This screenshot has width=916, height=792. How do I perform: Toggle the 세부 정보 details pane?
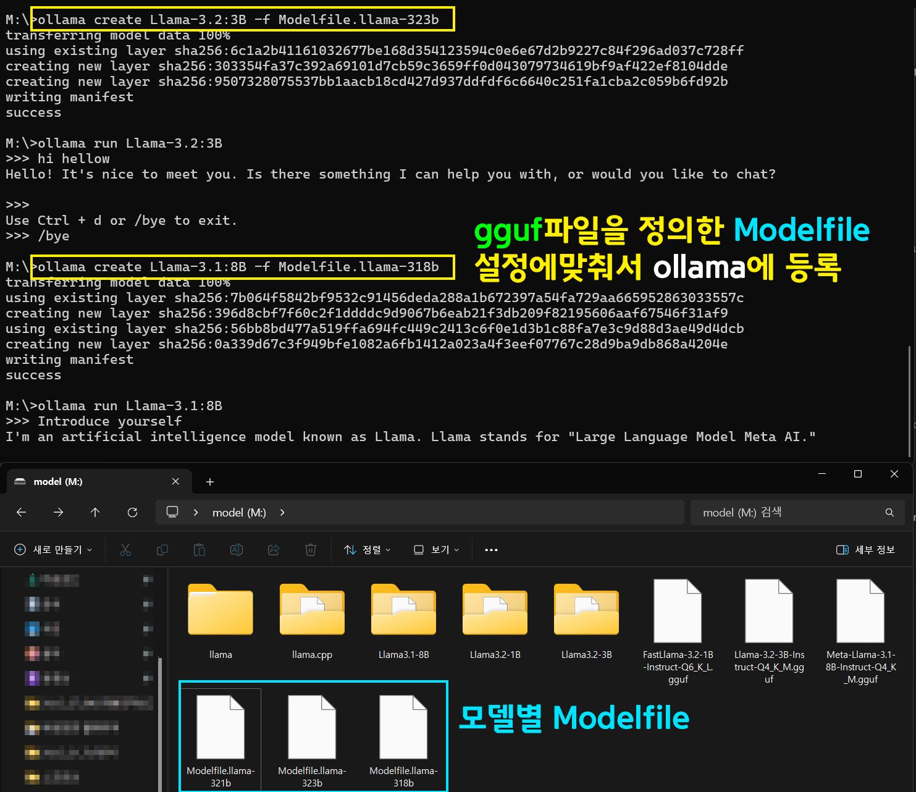[x=865, y=550]
